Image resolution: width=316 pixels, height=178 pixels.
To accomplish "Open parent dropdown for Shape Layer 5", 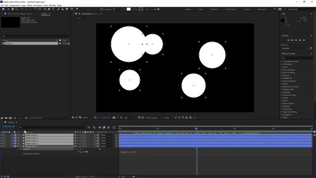I will (108, 135).
